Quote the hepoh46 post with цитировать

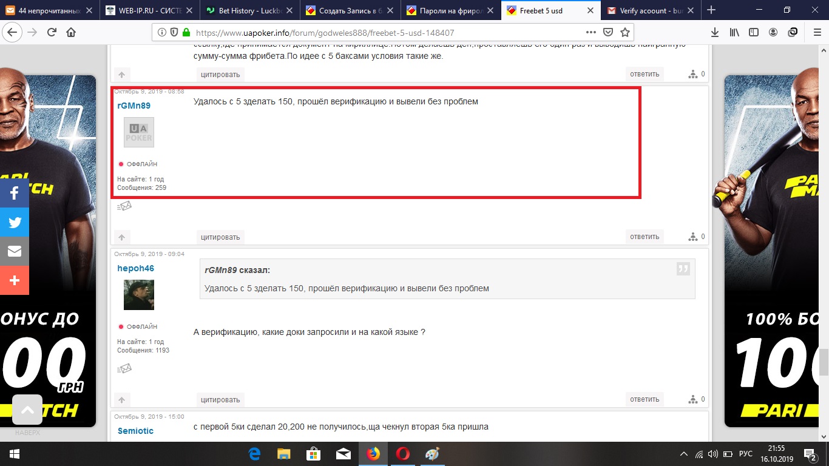[220, 400]
